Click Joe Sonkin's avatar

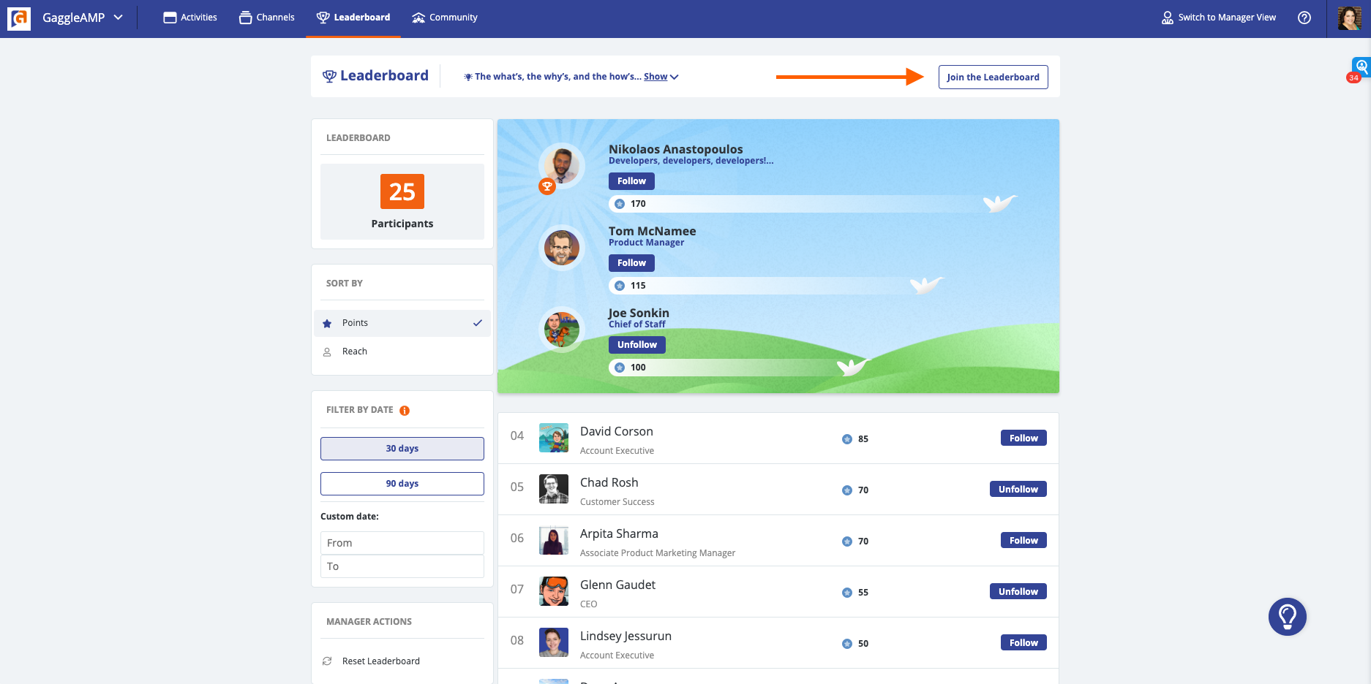point(562,330)
